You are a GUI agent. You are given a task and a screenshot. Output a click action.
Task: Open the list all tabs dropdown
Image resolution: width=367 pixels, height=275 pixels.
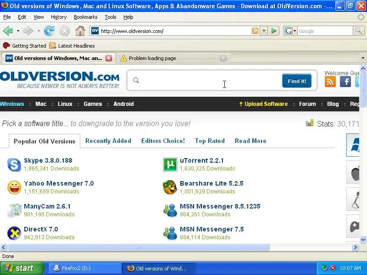pos(363,58)
